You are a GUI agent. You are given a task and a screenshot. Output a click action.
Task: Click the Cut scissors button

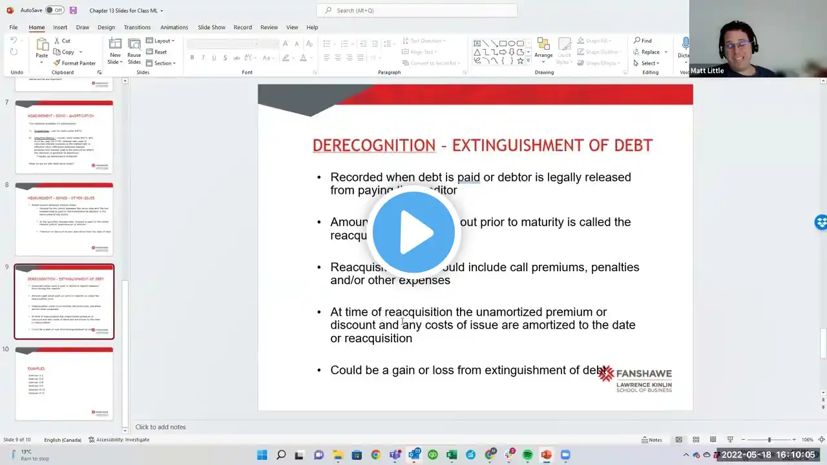[62, 41]
